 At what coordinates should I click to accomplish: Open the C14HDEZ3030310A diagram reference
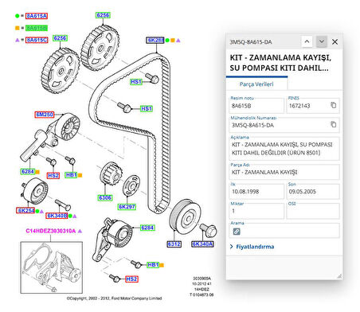51,231
